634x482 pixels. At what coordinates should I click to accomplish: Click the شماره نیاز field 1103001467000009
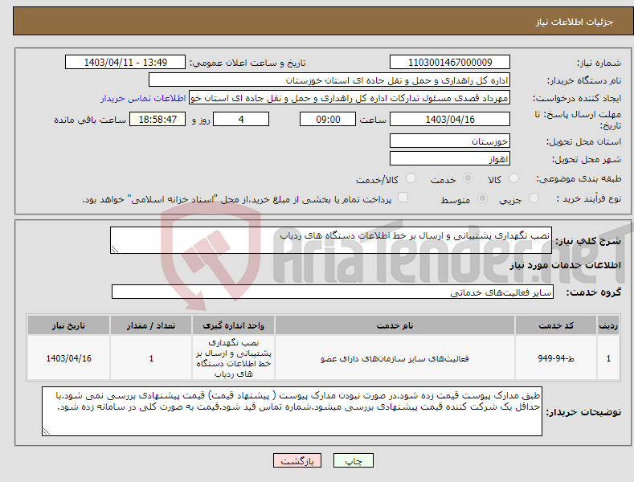450,63
